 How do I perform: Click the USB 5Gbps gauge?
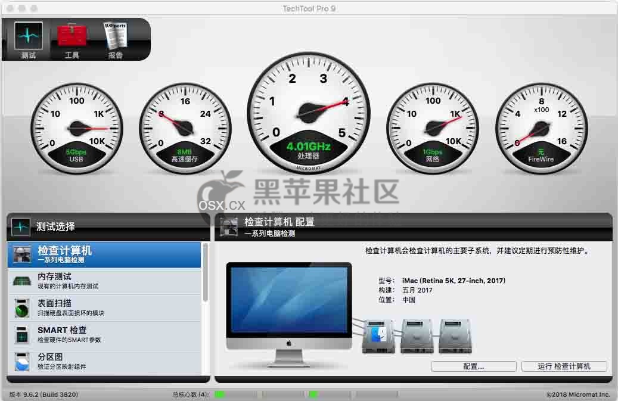coord(76,129)
